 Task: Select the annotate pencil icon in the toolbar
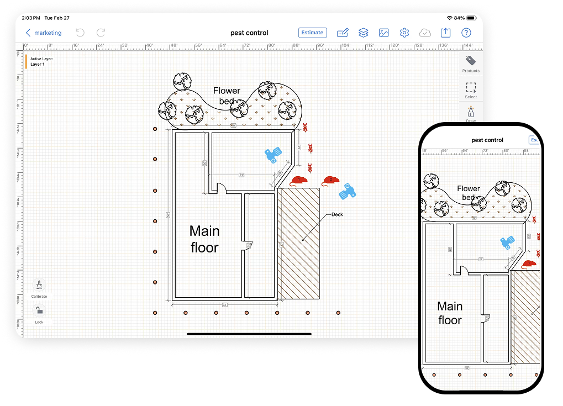point(343,33)
